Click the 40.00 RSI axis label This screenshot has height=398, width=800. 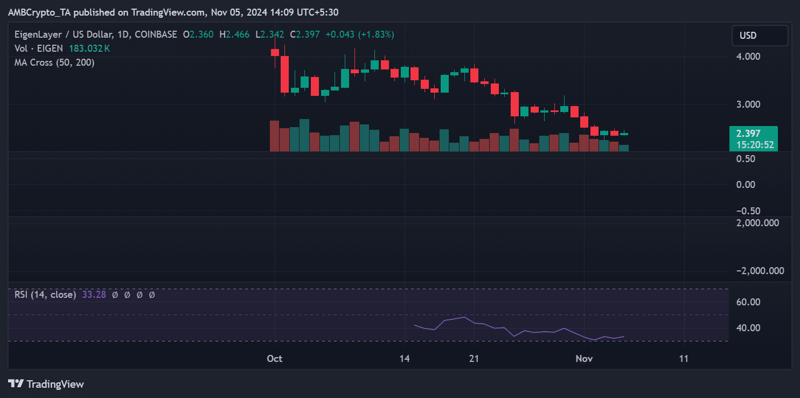tap(749, 328)
